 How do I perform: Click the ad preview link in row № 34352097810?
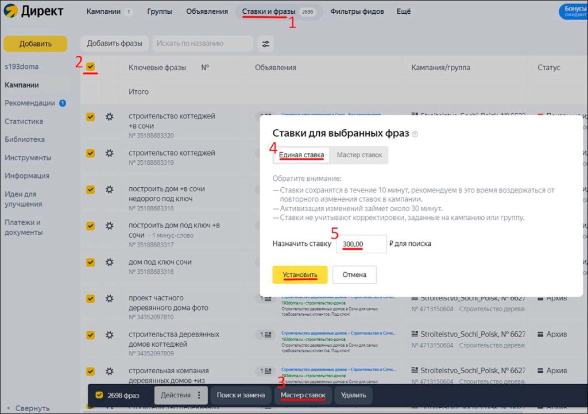(x=339, y=298)
